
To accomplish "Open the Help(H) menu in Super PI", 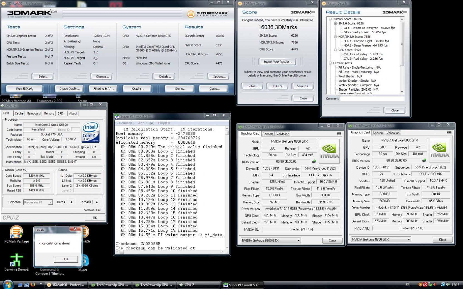I will pyautogui.click(x=164, y=123).
